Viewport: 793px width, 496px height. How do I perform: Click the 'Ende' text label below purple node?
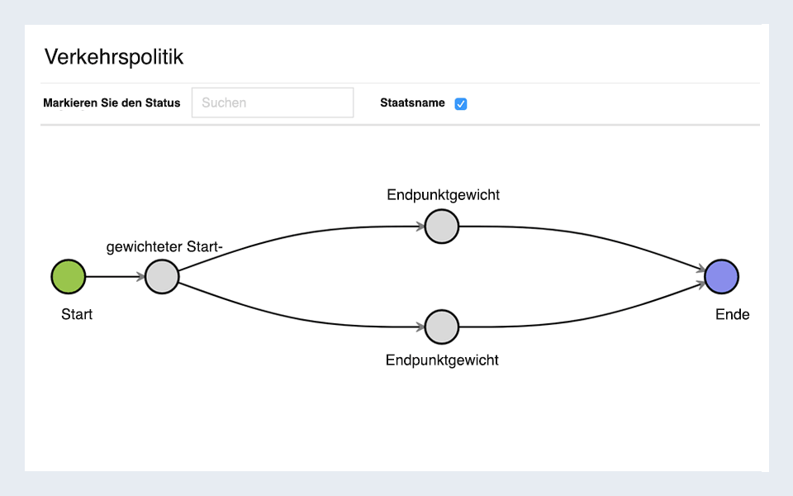(732, 315)
